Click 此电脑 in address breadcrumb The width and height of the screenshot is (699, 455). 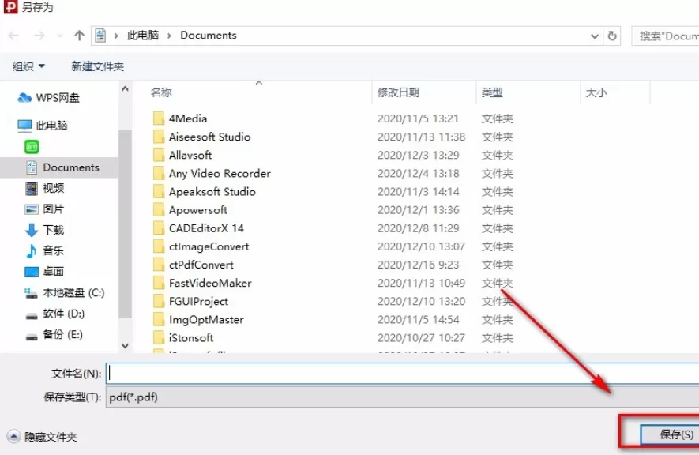click(143, 36)
